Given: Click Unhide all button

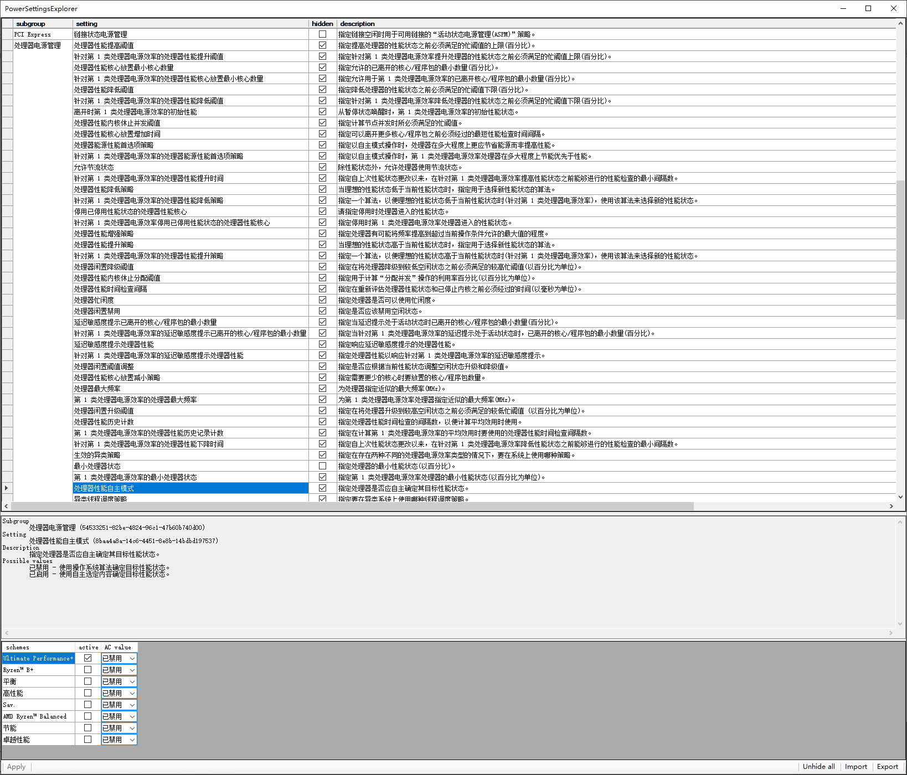Looking at the screenshot, I should click(818, 767).
